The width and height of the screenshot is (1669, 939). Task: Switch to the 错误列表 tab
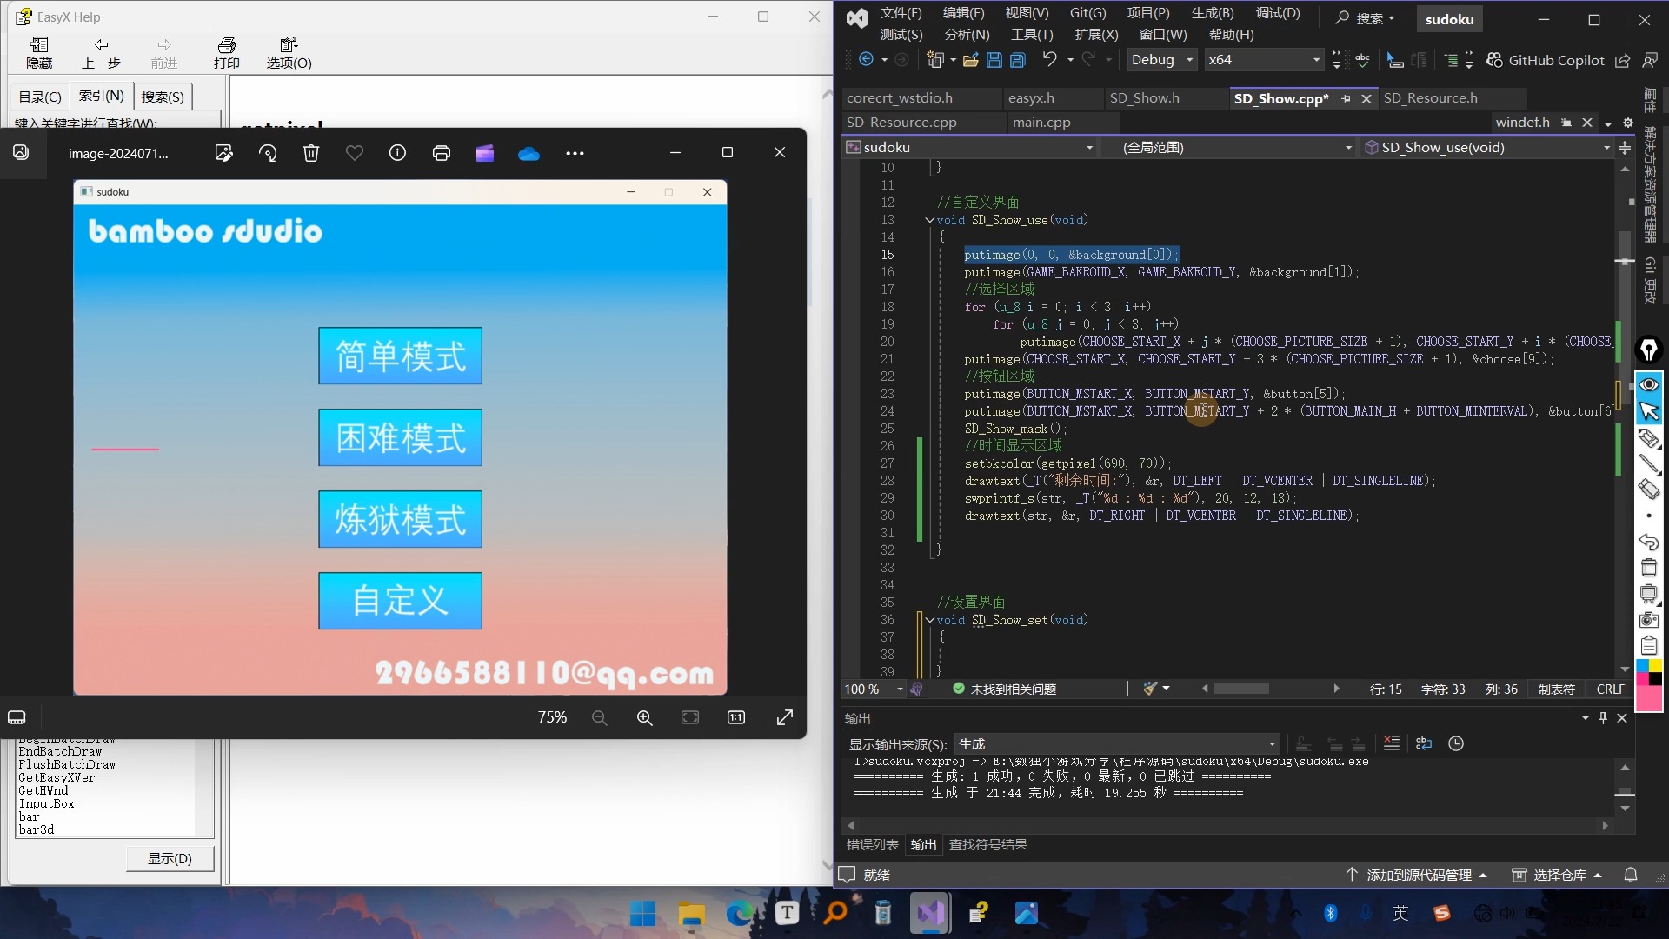coord(872,844)
